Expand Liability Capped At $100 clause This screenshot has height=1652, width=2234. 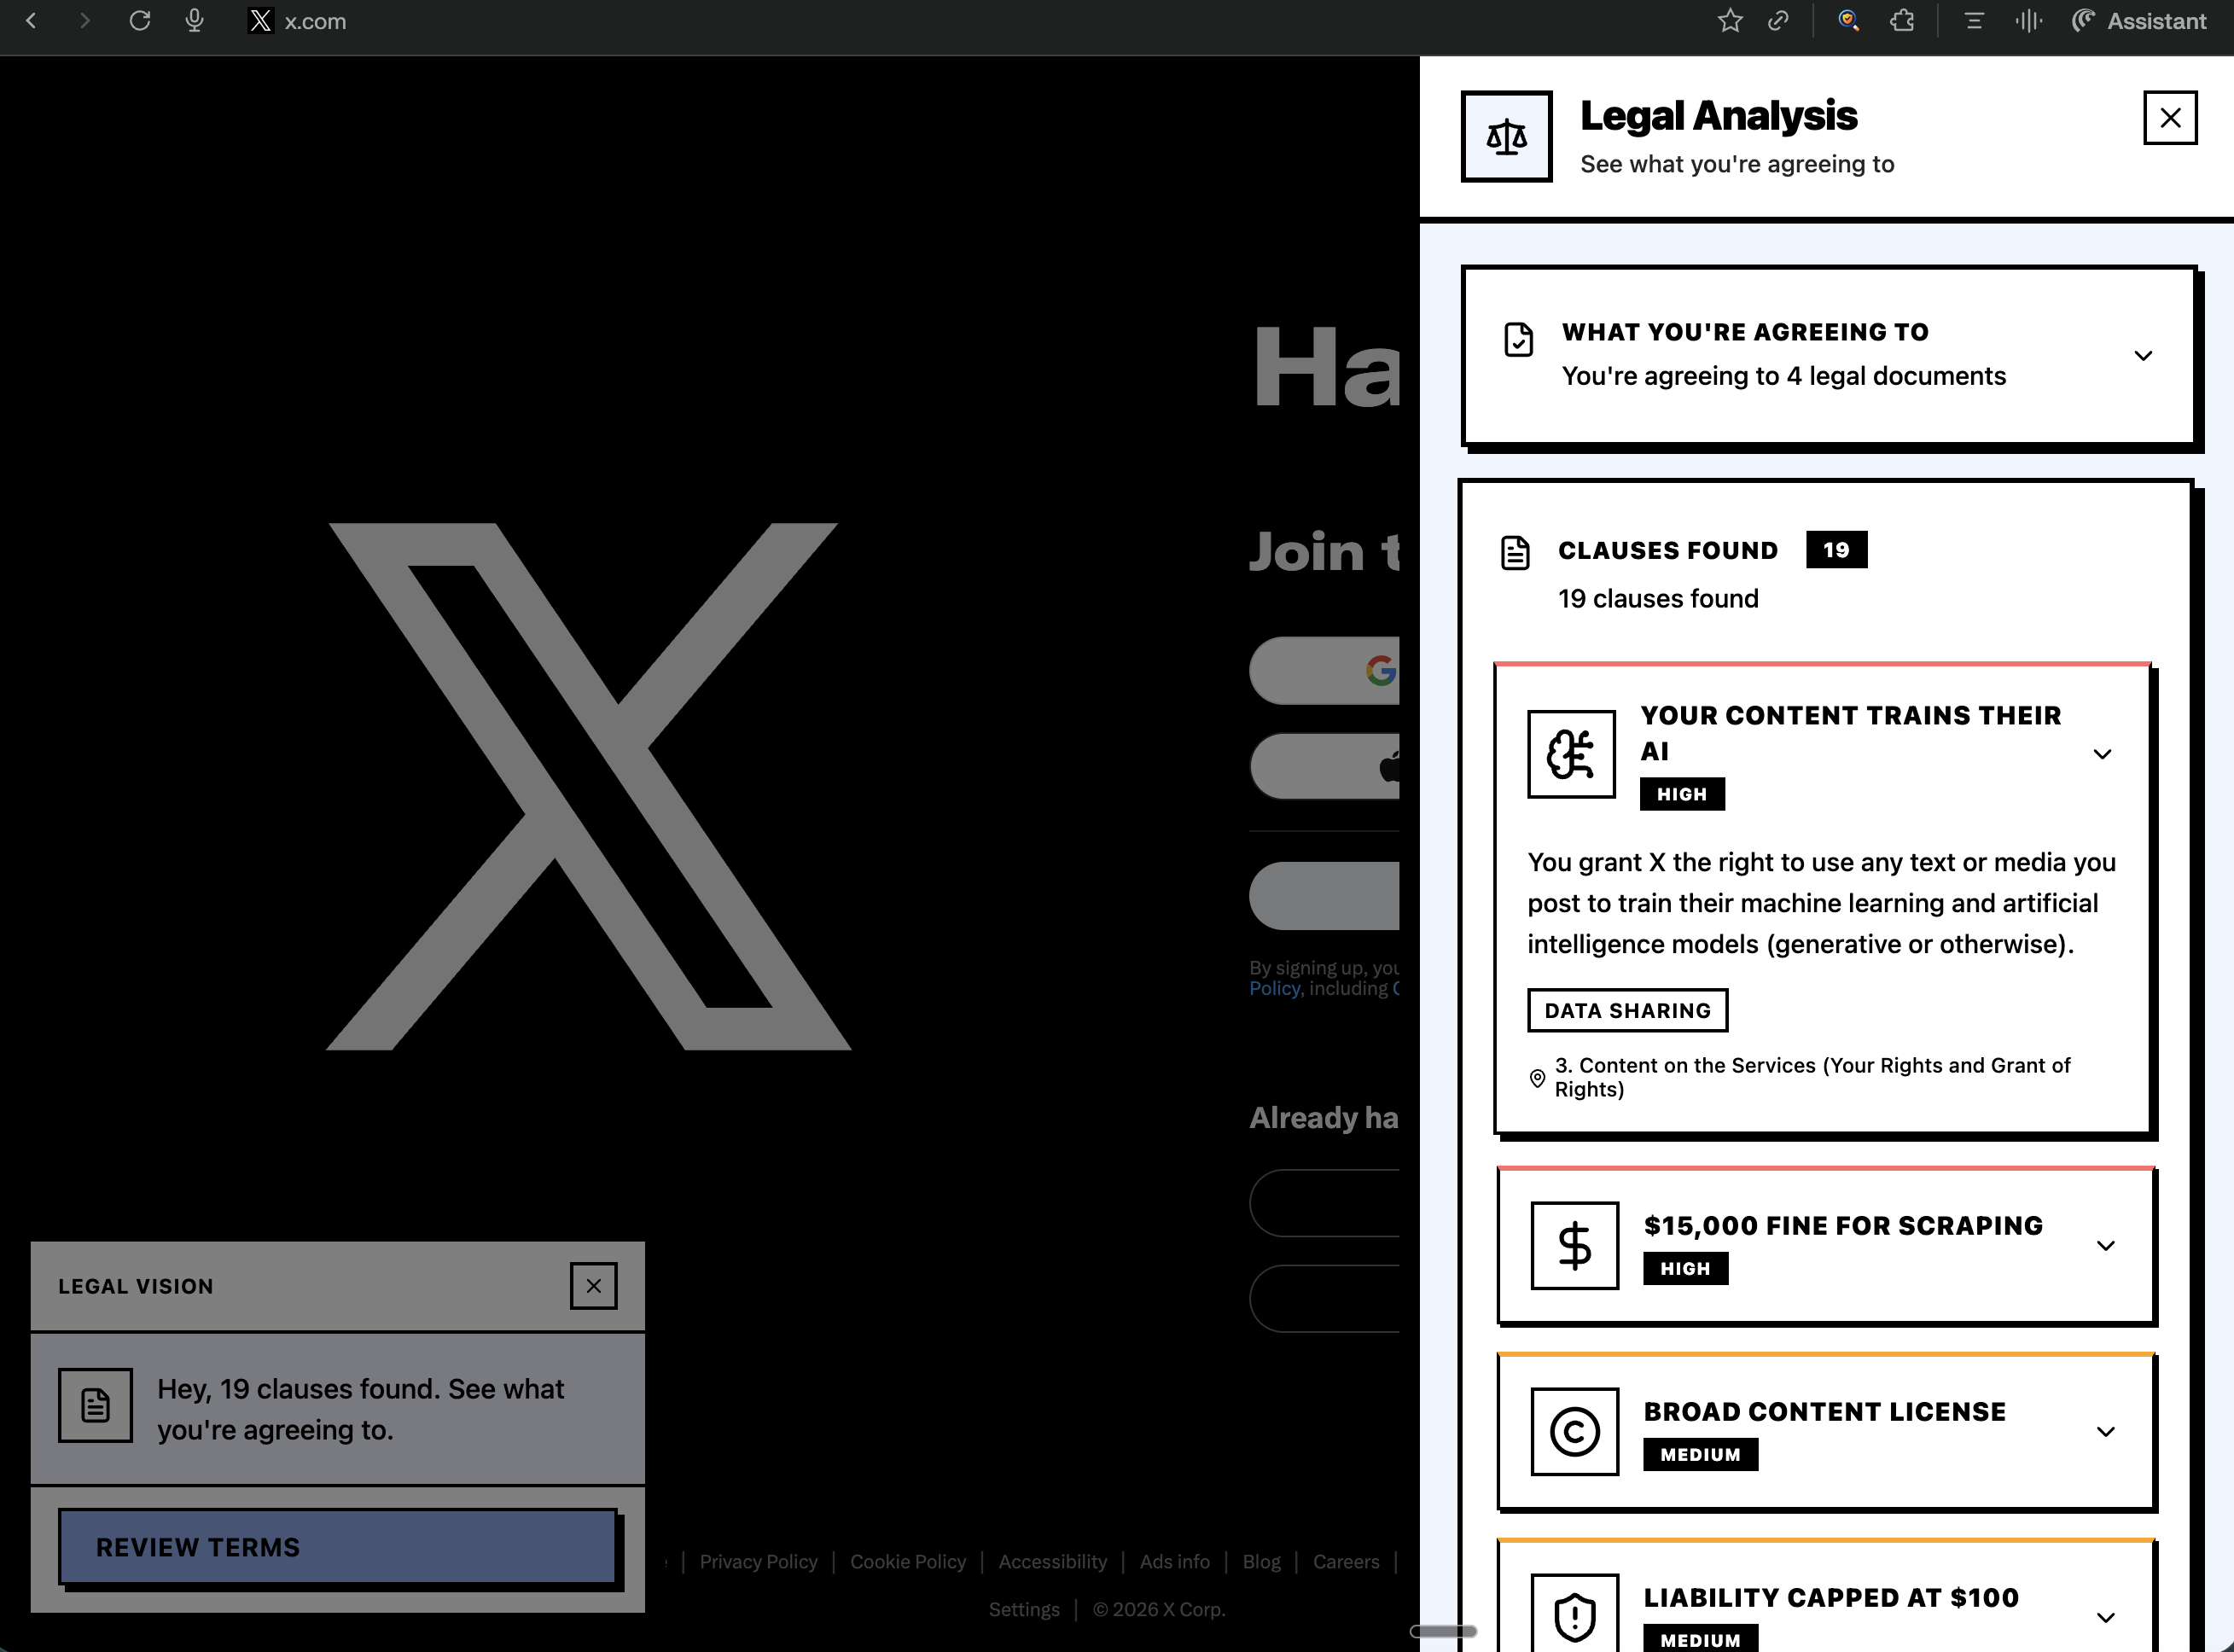[2105, 1617]
